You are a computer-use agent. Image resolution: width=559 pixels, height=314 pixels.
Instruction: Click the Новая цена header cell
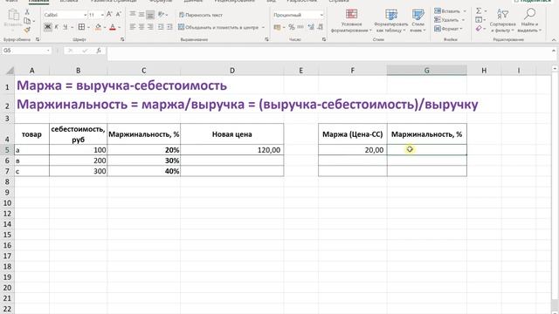coord(232,134)
